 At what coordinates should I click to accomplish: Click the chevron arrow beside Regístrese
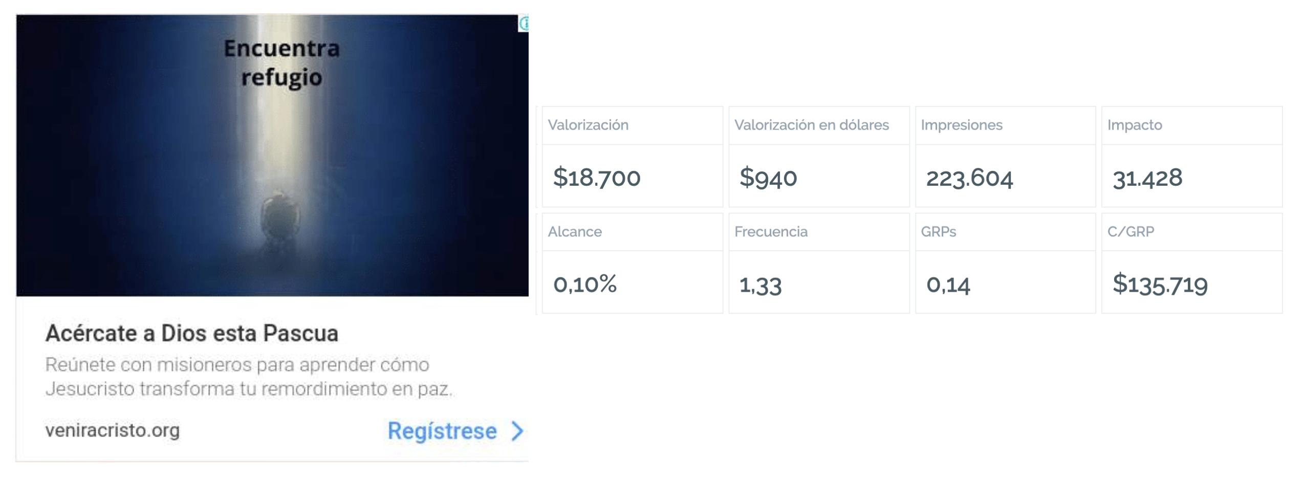pos(517,431)
